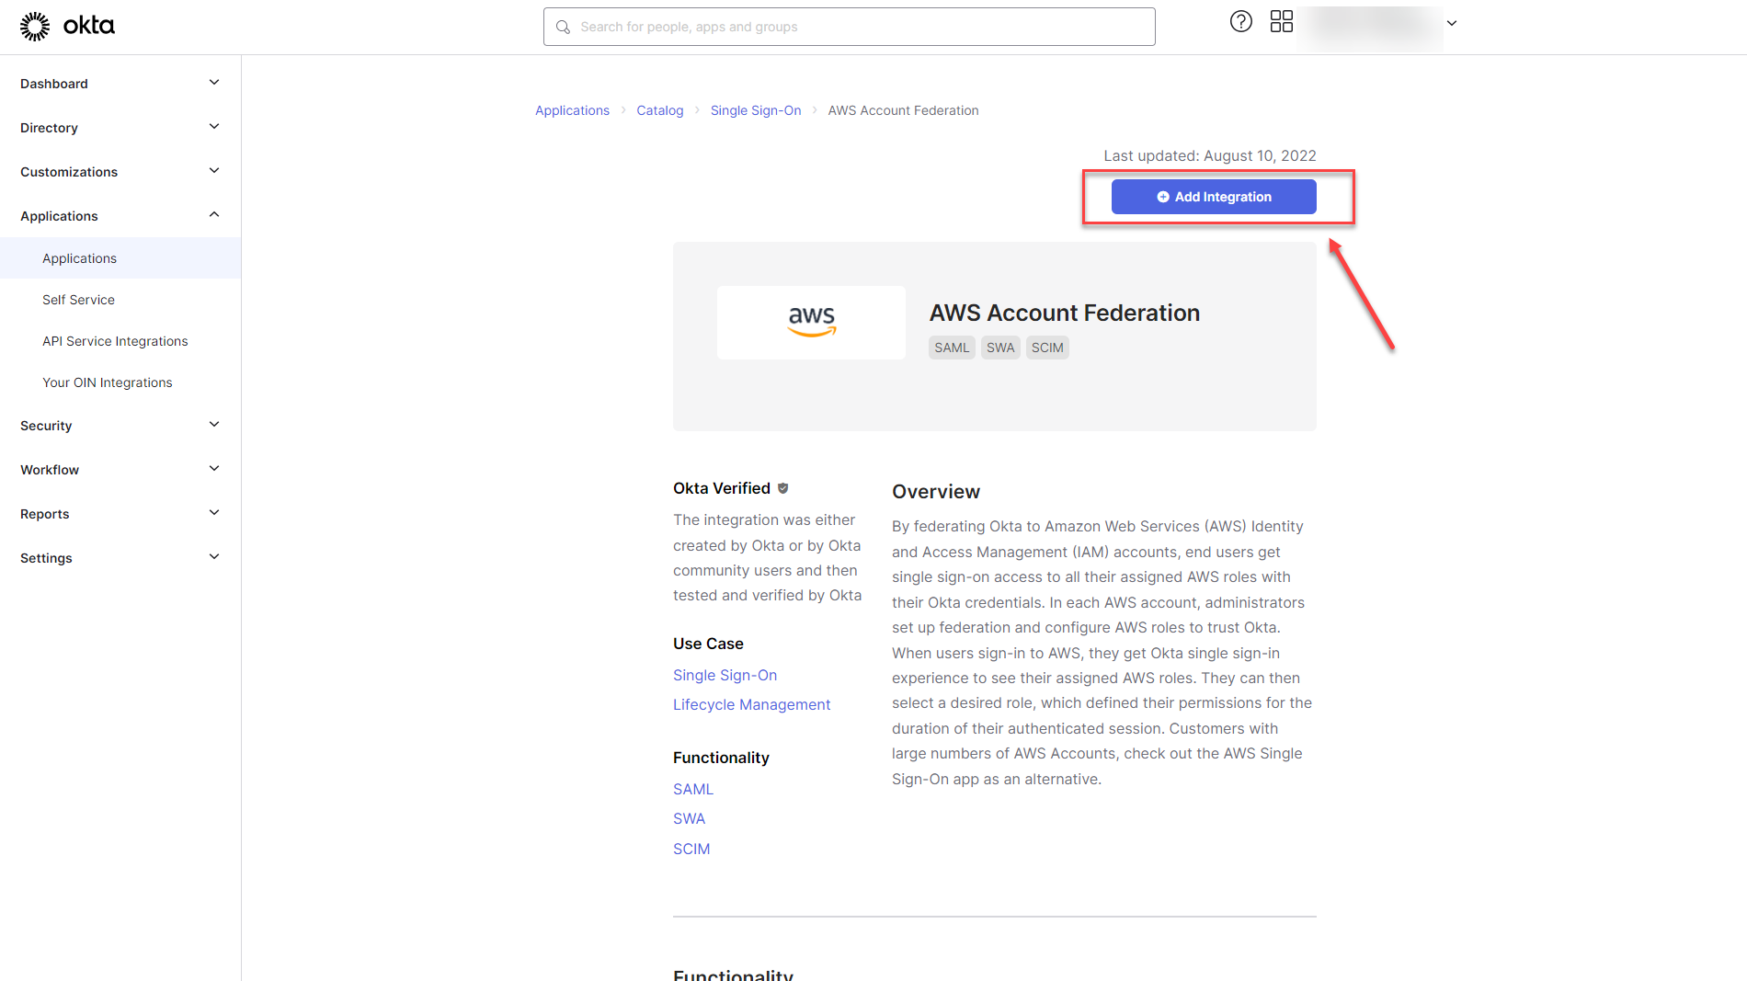Open SAML functionality link

coord(693,789)
